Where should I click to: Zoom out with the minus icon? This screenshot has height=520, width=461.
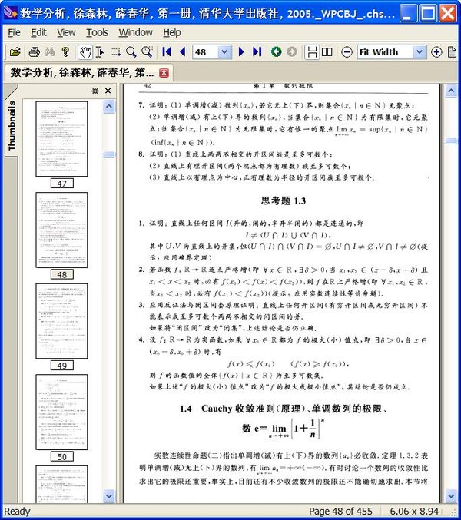click(347, 52)
